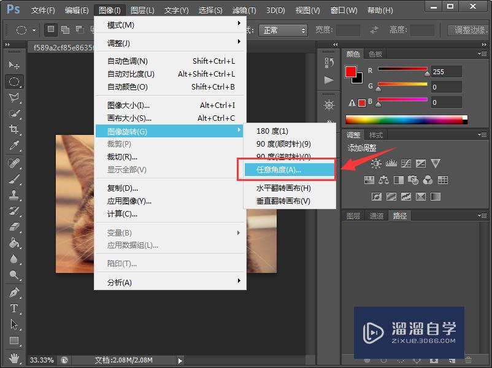Screen dimensions: 492x368
Task: Open the 滤镜 menu
Action: coord(243,10)
